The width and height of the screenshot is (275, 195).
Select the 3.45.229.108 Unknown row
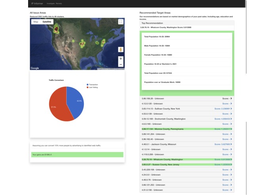(187, 170)
